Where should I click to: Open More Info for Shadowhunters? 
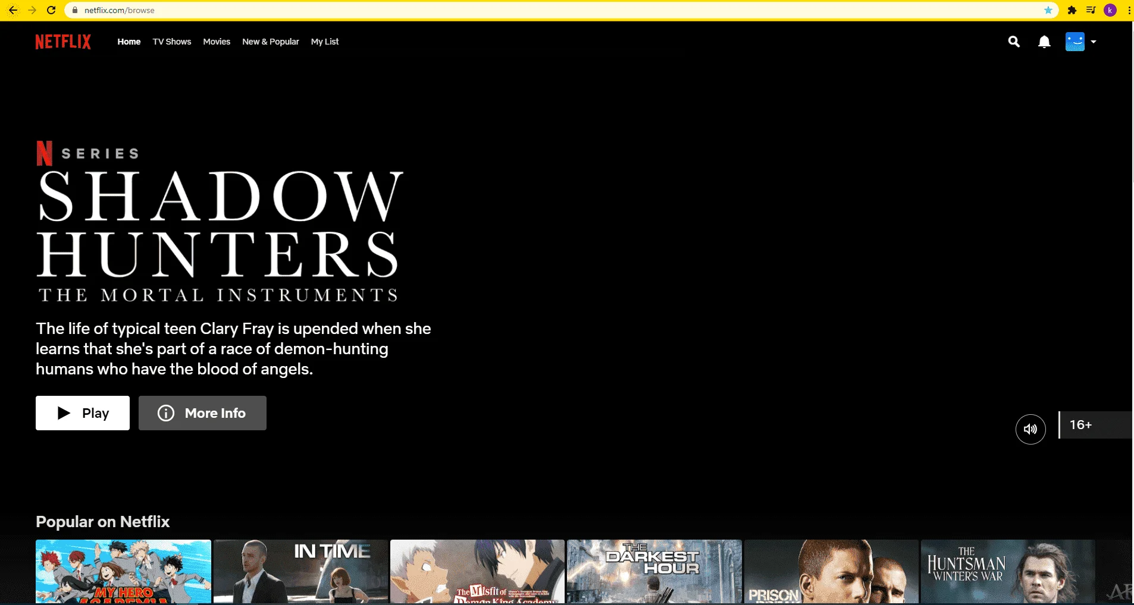pos(202,413)
